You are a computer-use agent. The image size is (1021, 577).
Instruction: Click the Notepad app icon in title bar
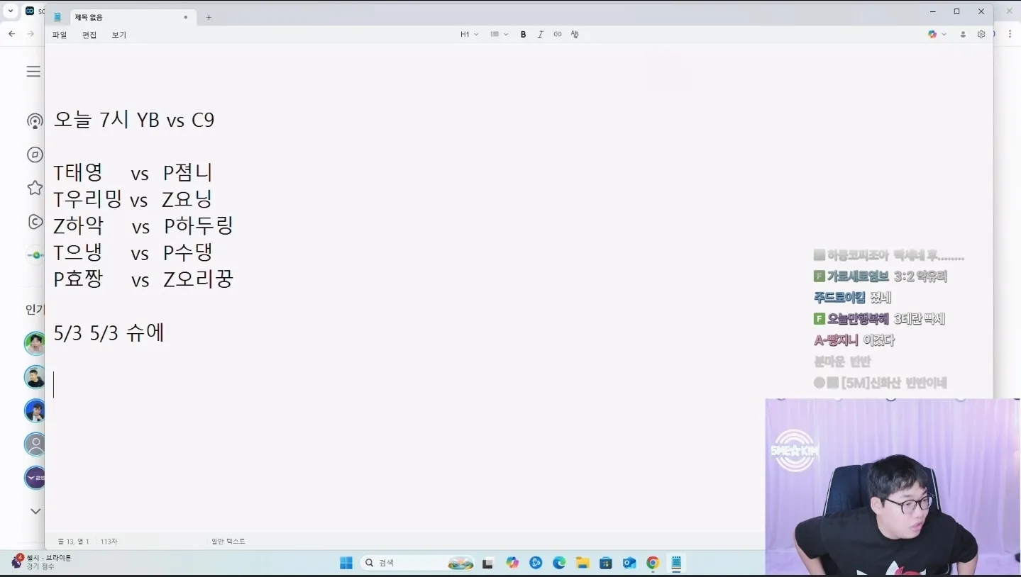58,17
